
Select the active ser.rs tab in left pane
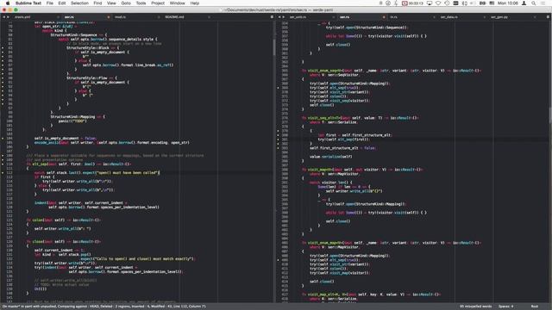coord(69,17)
